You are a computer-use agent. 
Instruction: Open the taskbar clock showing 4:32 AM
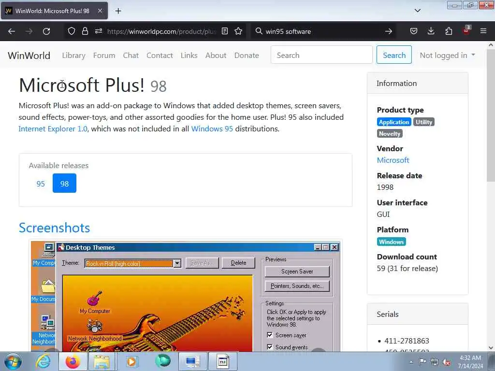(471, 362)
